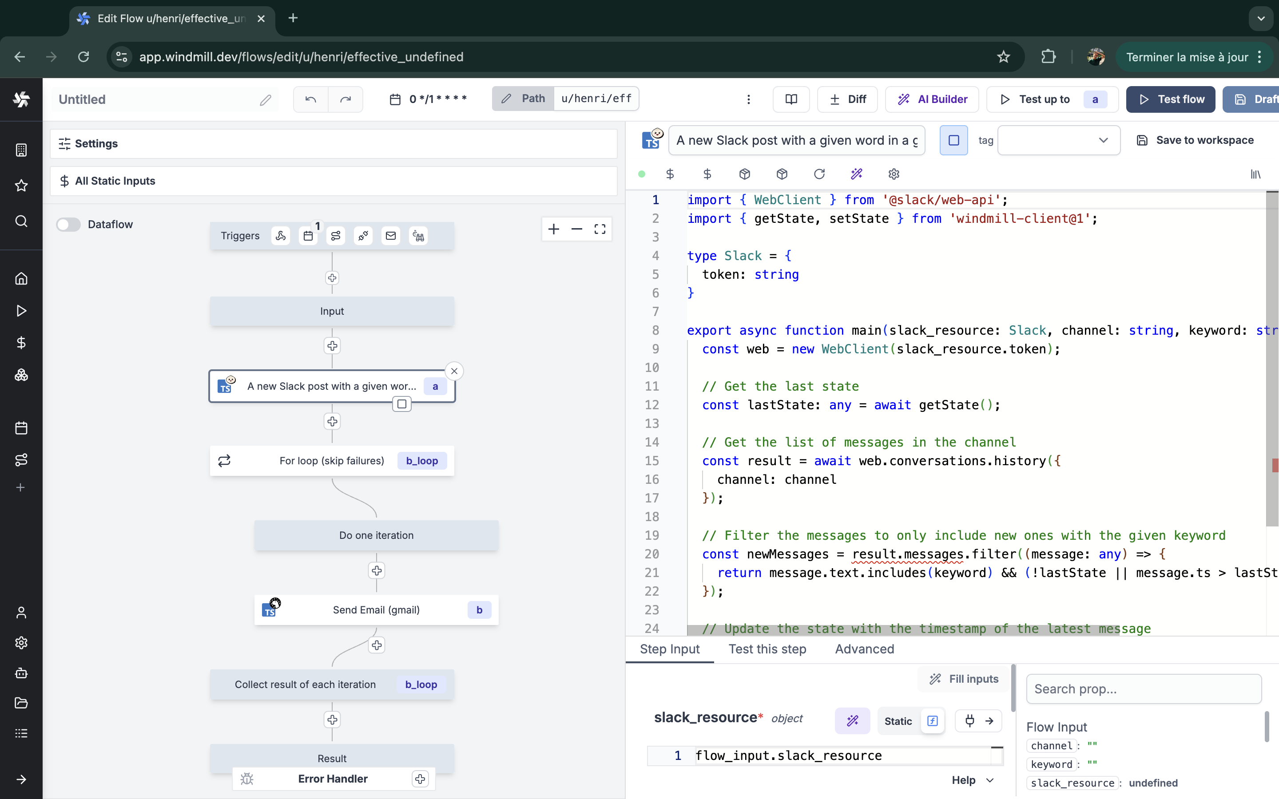Toggle the Dataflow switch
The height and width of the screenshot is (799, 1279).
(x=68, y=225)
